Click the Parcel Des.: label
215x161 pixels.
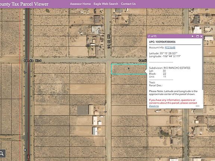156,85
